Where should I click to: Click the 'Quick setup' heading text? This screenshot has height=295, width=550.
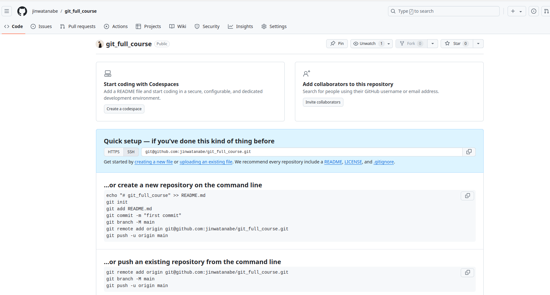189,141
